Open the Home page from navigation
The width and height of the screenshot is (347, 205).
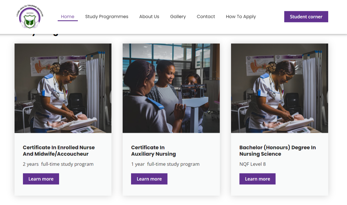click(x=67, y=17)
